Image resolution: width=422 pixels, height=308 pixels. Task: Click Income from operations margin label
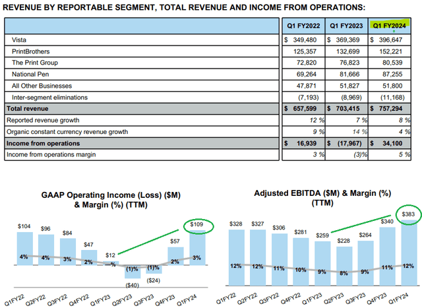51,154
